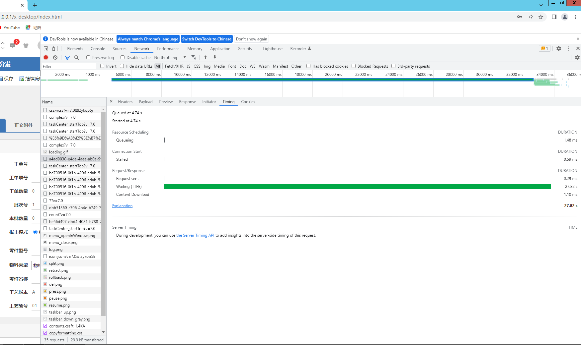Toggle Chrome side panel icon
The height and width of the screenshot is (345, 581).
tap(554, 17)
